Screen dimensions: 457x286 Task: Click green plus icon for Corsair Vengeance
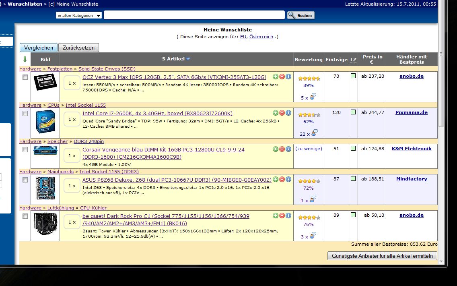point(276,149)
